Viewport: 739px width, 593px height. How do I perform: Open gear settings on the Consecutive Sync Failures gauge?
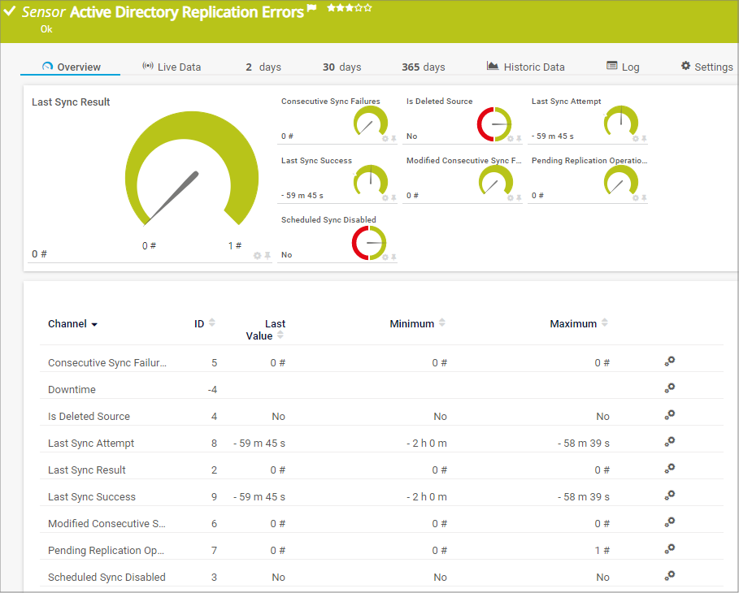[x=385, y=138]
